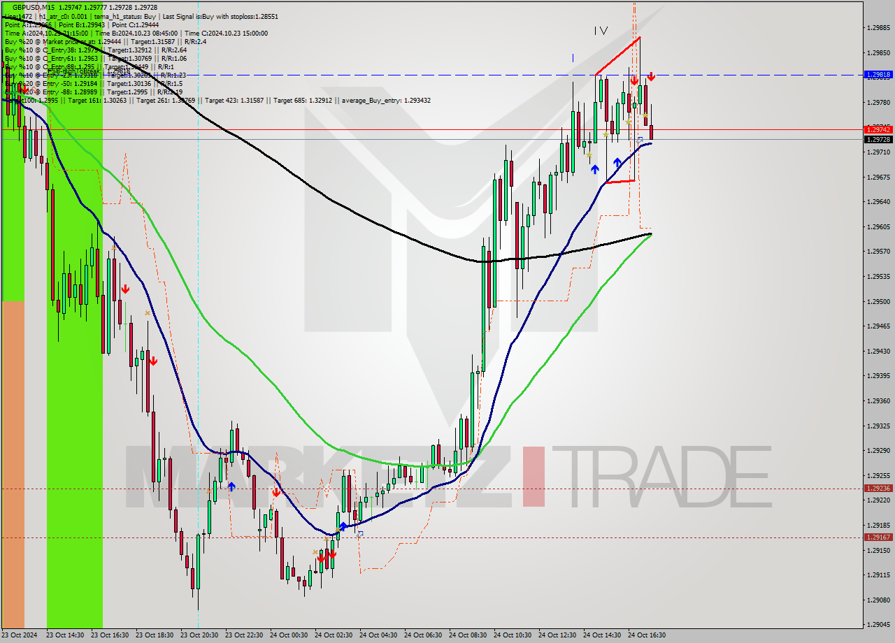
Task: Click the '23 Oct 14:30' time label
Action: click(x=65, y=635)
